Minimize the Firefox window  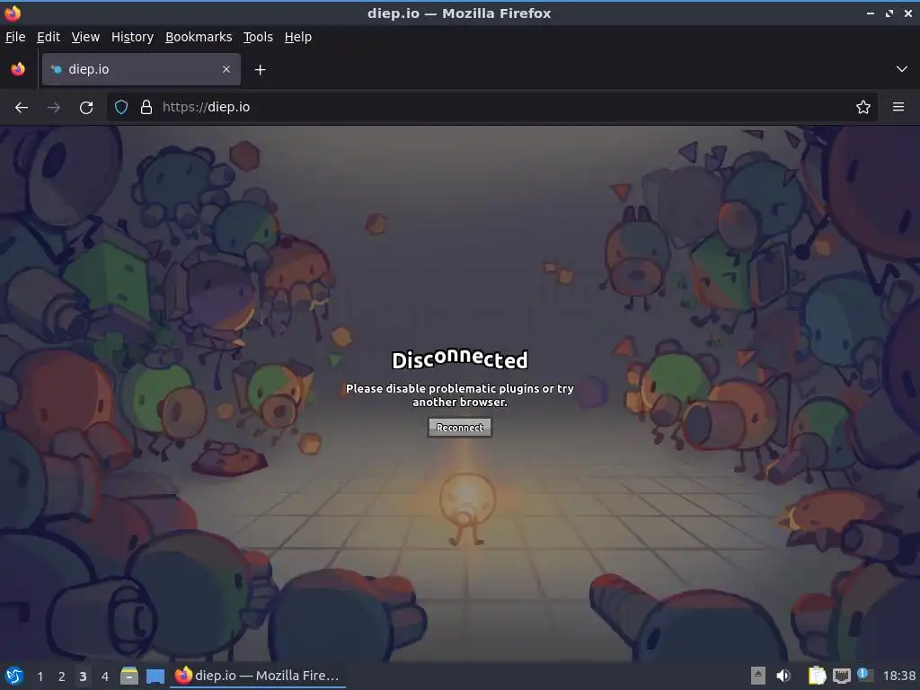pyautogui.click(x=871, y=13)
